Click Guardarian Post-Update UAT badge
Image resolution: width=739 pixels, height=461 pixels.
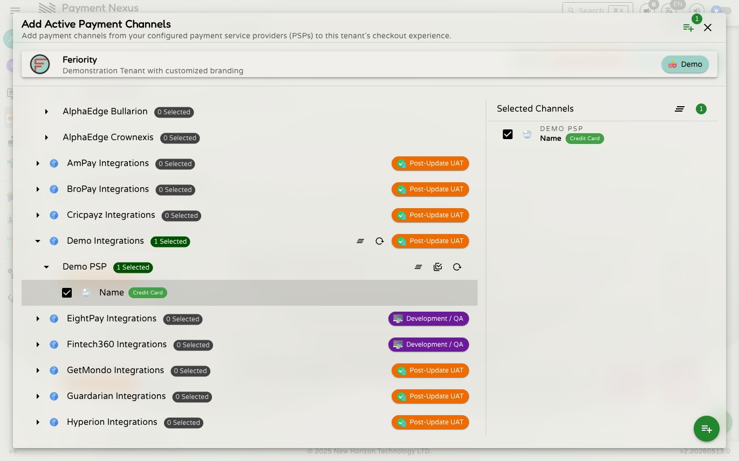pyautogui.click(x=430, y=396)
